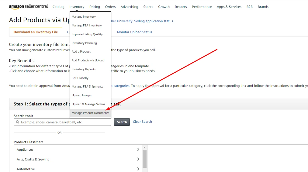The width and height of the screenshot is (308, 172).
Task: Open the Catalog menu
Action: click(58, 7)
